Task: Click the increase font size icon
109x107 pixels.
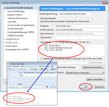Action: [x=53, y=87]
